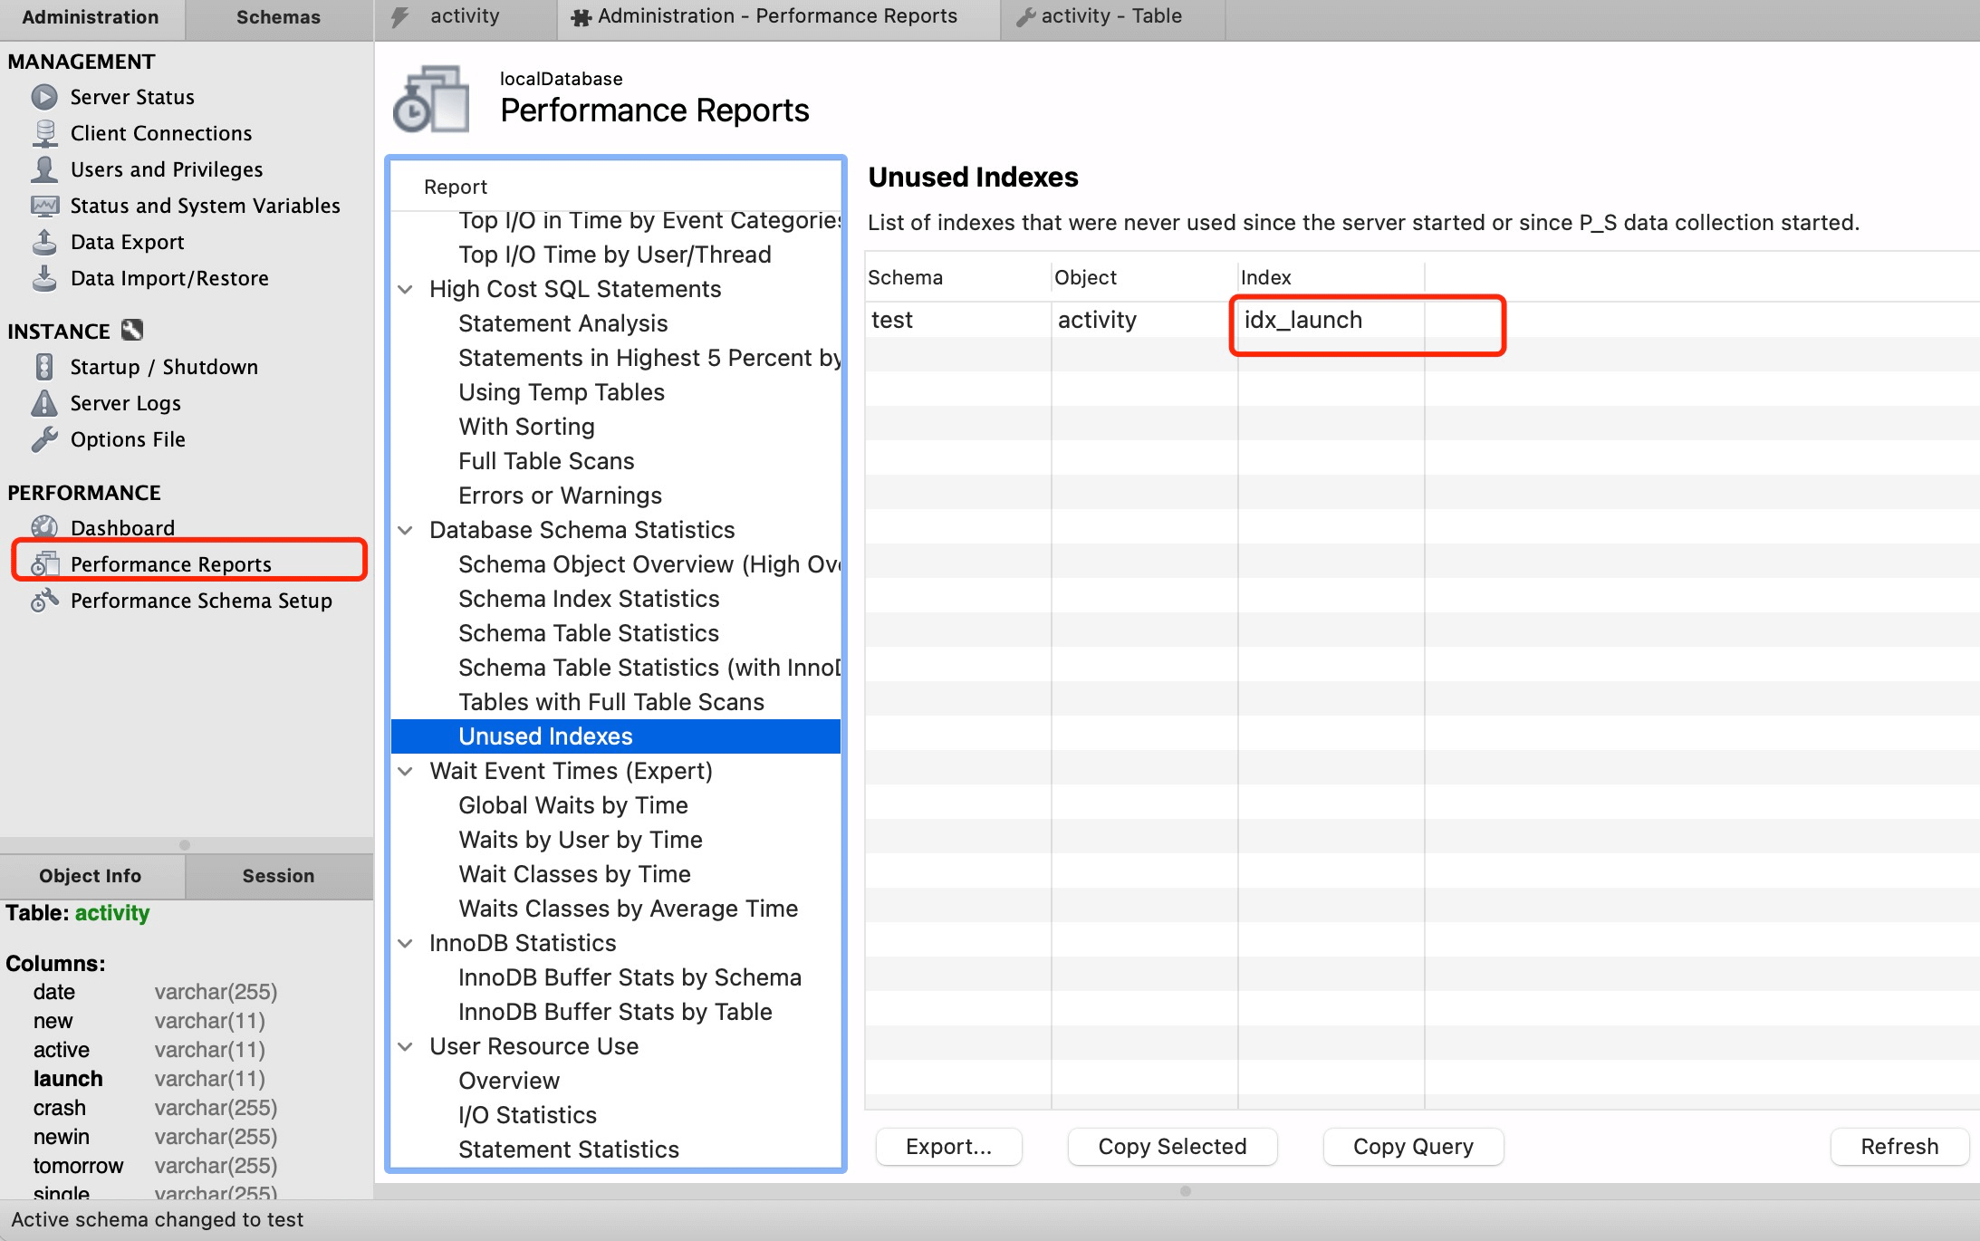Open the Object Info tab
Viewport: 1980px width, 1241px height.
pyautogui.click(x=91, y=876)
